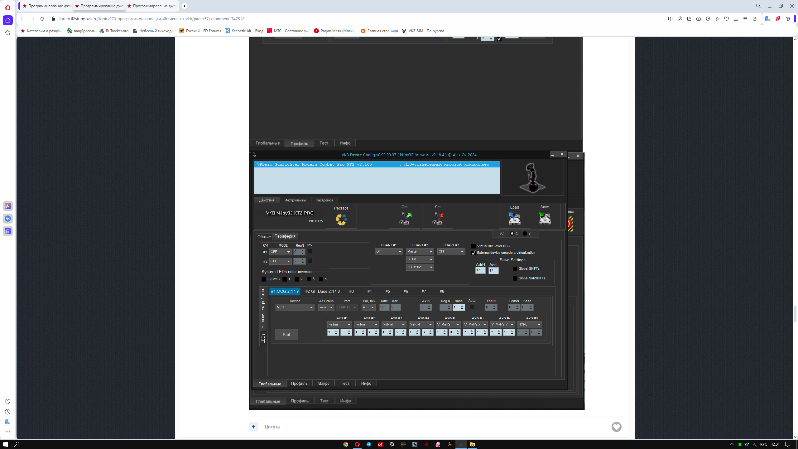Open USART #3 dropdown
The height and width of the screenshot is (449, 798).
(451, 251)
